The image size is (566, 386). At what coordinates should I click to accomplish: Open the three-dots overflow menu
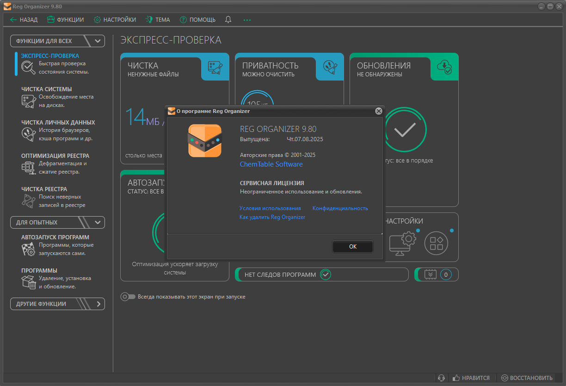pos(247,20)
